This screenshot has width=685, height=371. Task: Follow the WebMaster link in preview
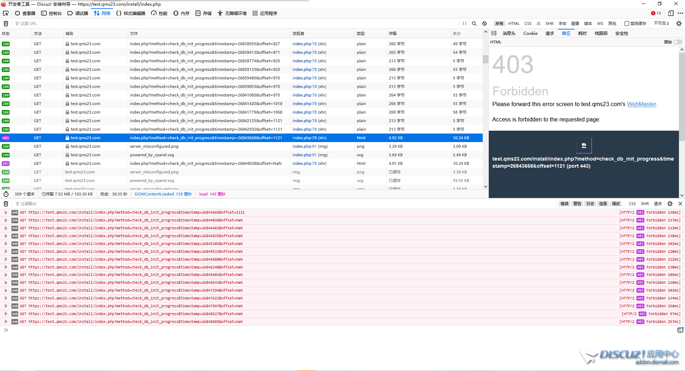(641, 104)
